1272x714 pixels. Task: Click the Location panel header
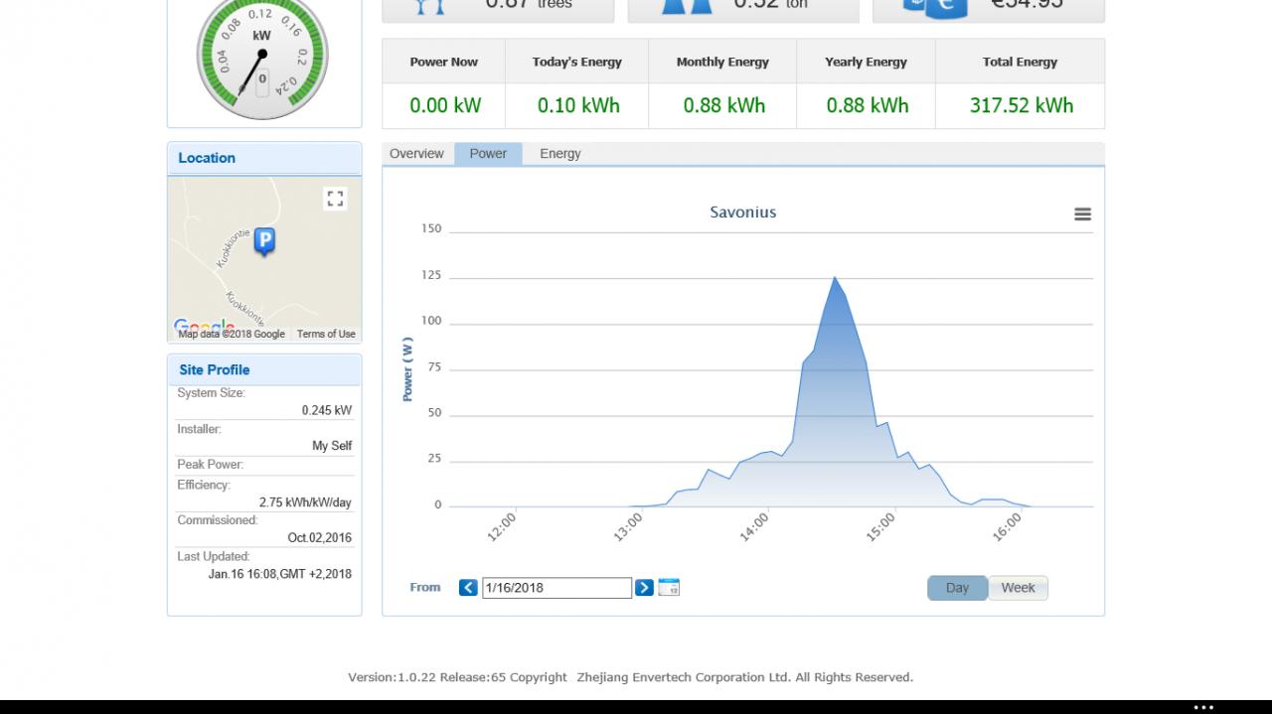click(264, 158)
